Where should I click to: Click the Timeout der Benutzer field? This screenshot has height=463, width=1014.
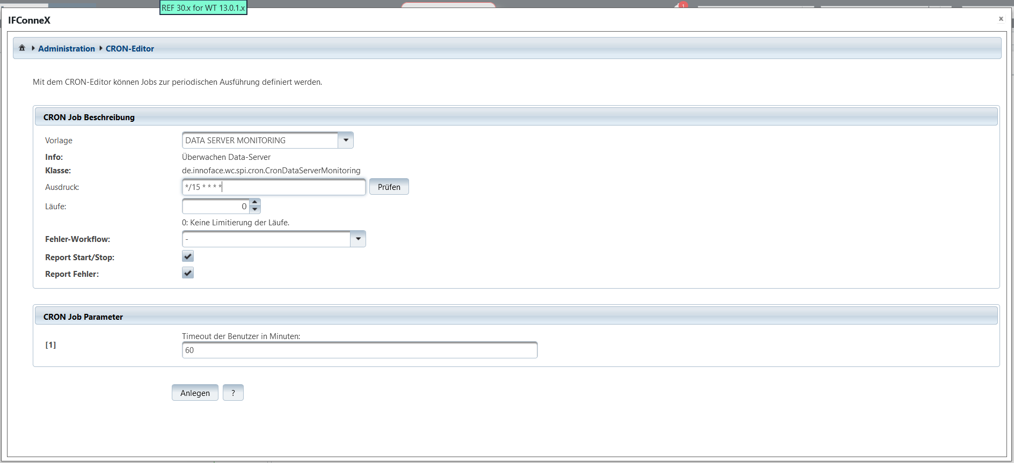click(x=359, y=350)
